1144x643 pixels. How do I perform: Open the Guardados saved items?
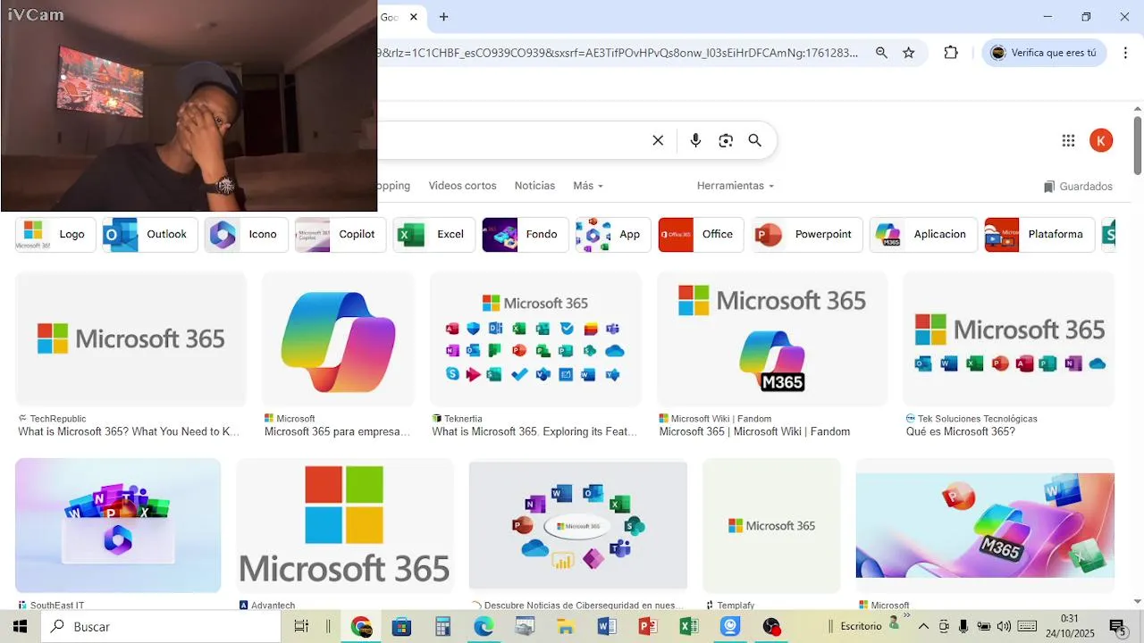1078,187
